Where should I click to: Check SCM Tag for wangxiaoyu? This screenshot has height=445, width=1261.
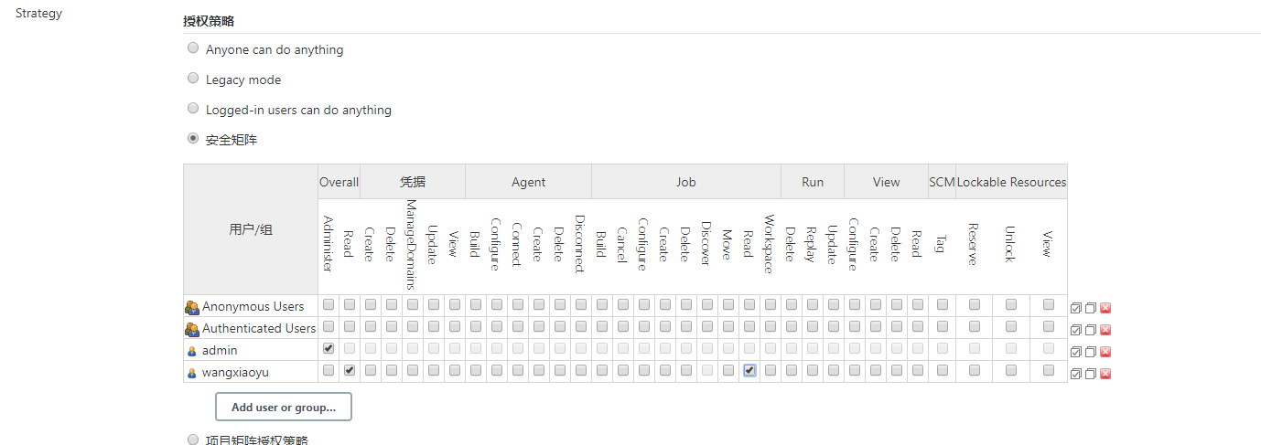point(943,370)
